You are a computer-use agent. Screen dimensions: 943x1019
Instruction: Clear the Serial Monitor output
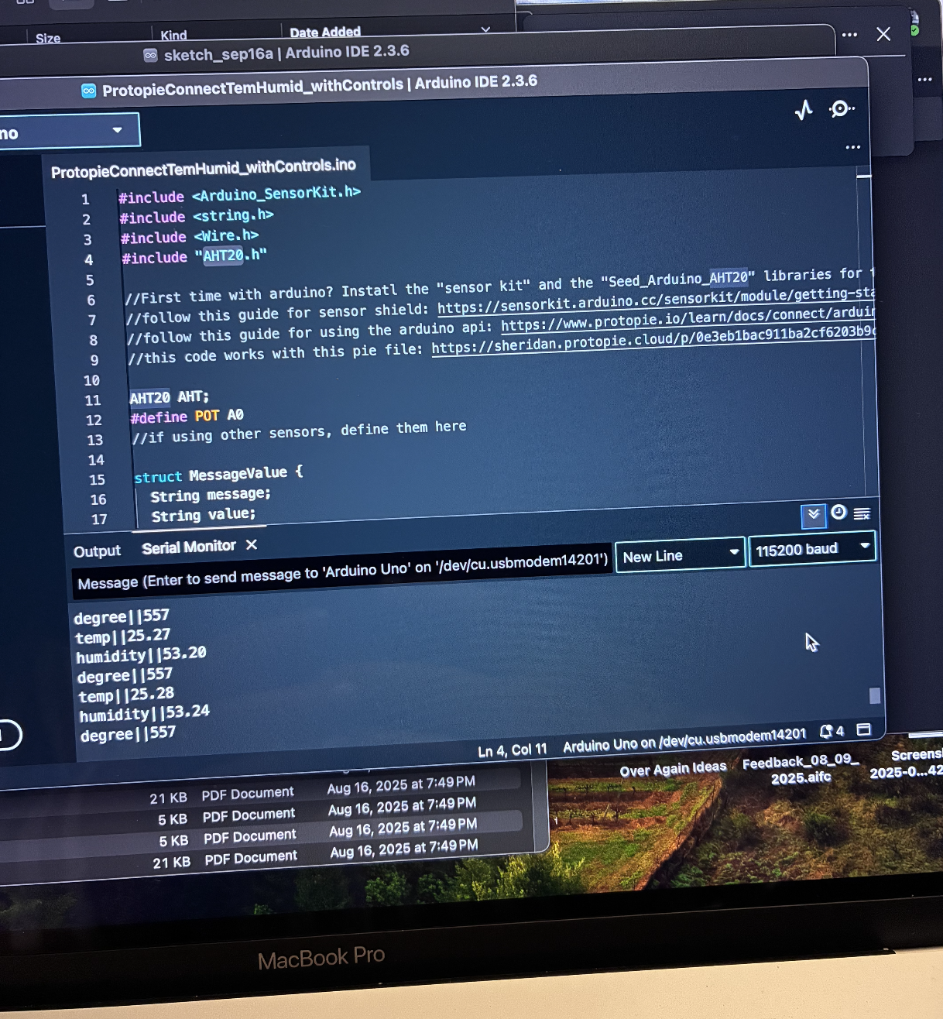[862, 513]
